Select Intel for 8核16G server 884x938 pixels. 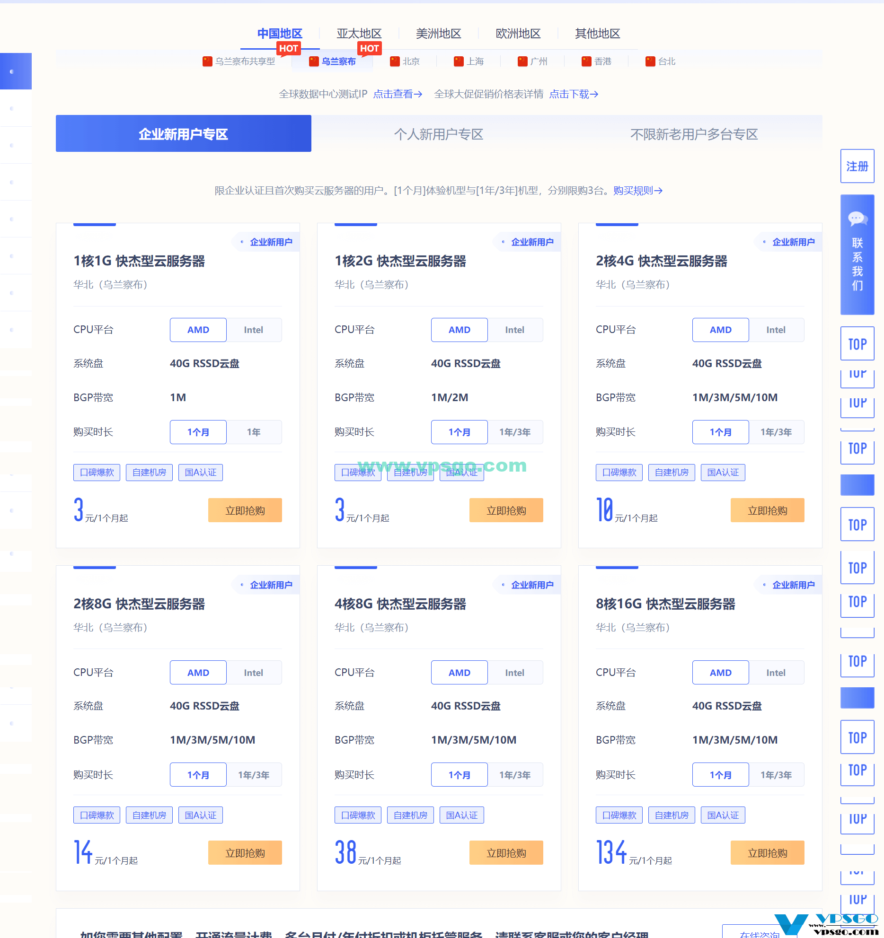tap(776, 673)
